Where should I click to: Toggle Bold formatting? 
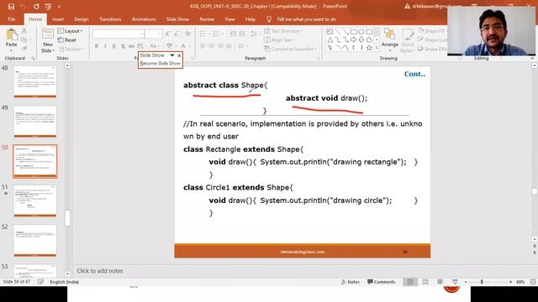point(97,46)
